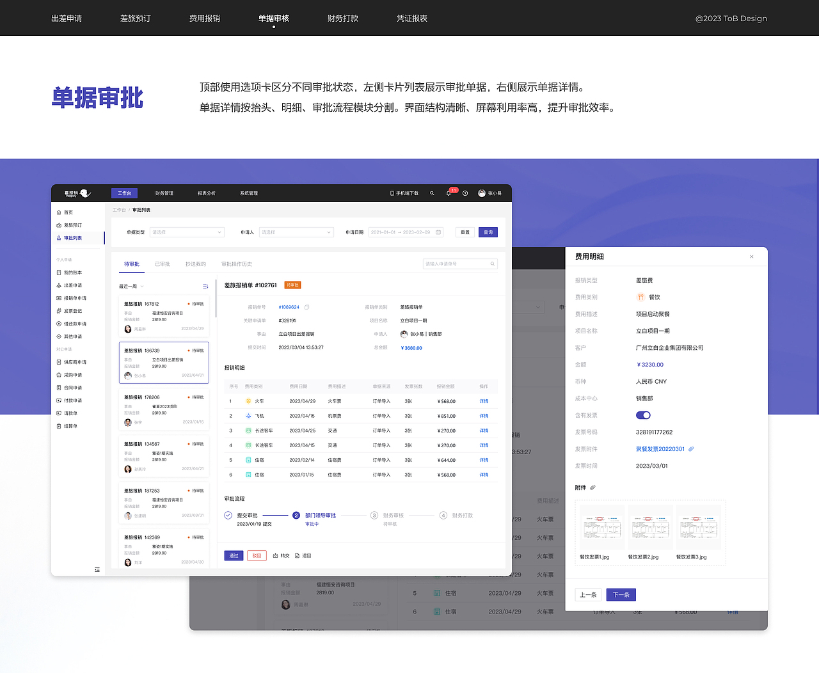Click the help question mark icon

(x=465, y=193)
